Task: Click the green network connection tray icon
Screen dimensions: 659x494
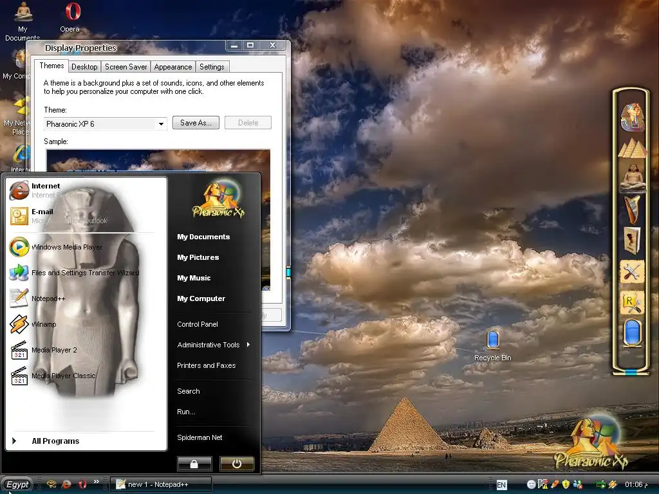Action: [601, 484]
